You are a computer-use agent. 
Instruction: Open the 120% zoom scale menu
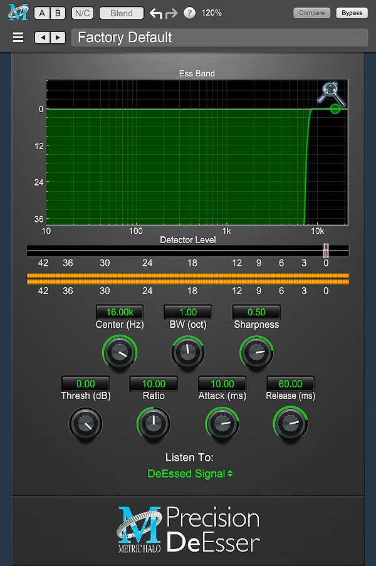[x=212, y=13]
